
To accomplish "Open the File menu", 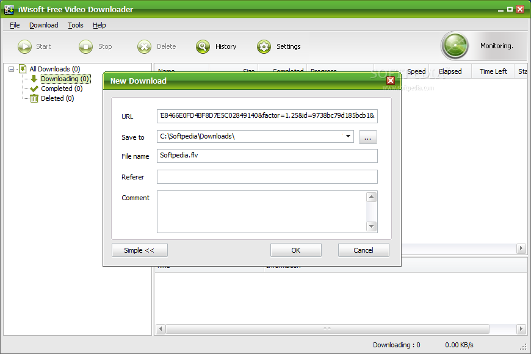I will [15, 25].
